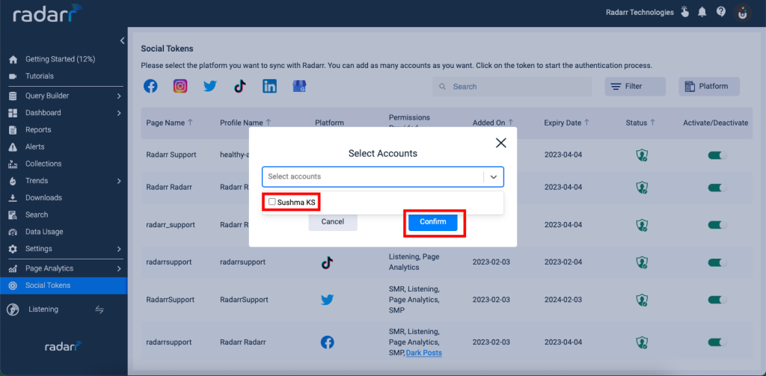Click the Twitter platform icon in the header row
The image size is (766, 376).
point(210,87)
